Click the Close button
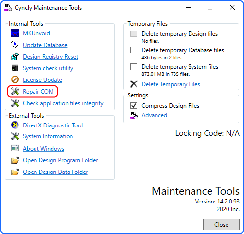The width and height of the screenshot is (244, 234). [221, 224]
